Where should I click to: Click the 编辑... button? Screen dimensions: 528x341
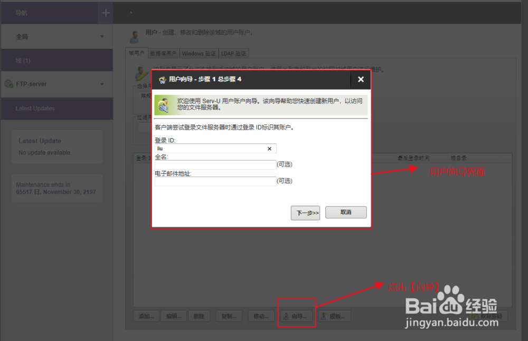(x=174, y=316)
